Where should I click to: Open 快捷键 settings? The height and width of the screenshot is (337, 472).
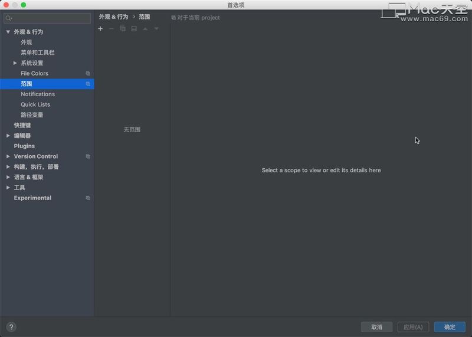pos(22,125)
